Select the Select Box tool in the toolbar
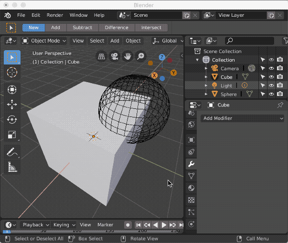 pos(12,57)
